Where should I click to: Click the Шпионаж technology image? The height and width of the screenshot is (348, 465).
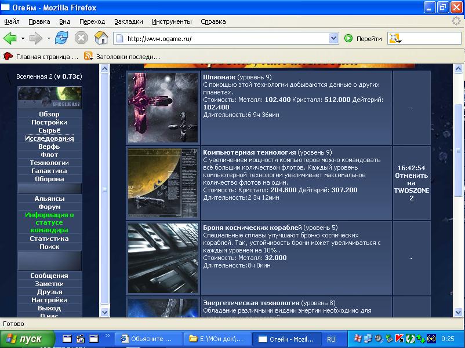pyautogui.click(x=163, y=108)
